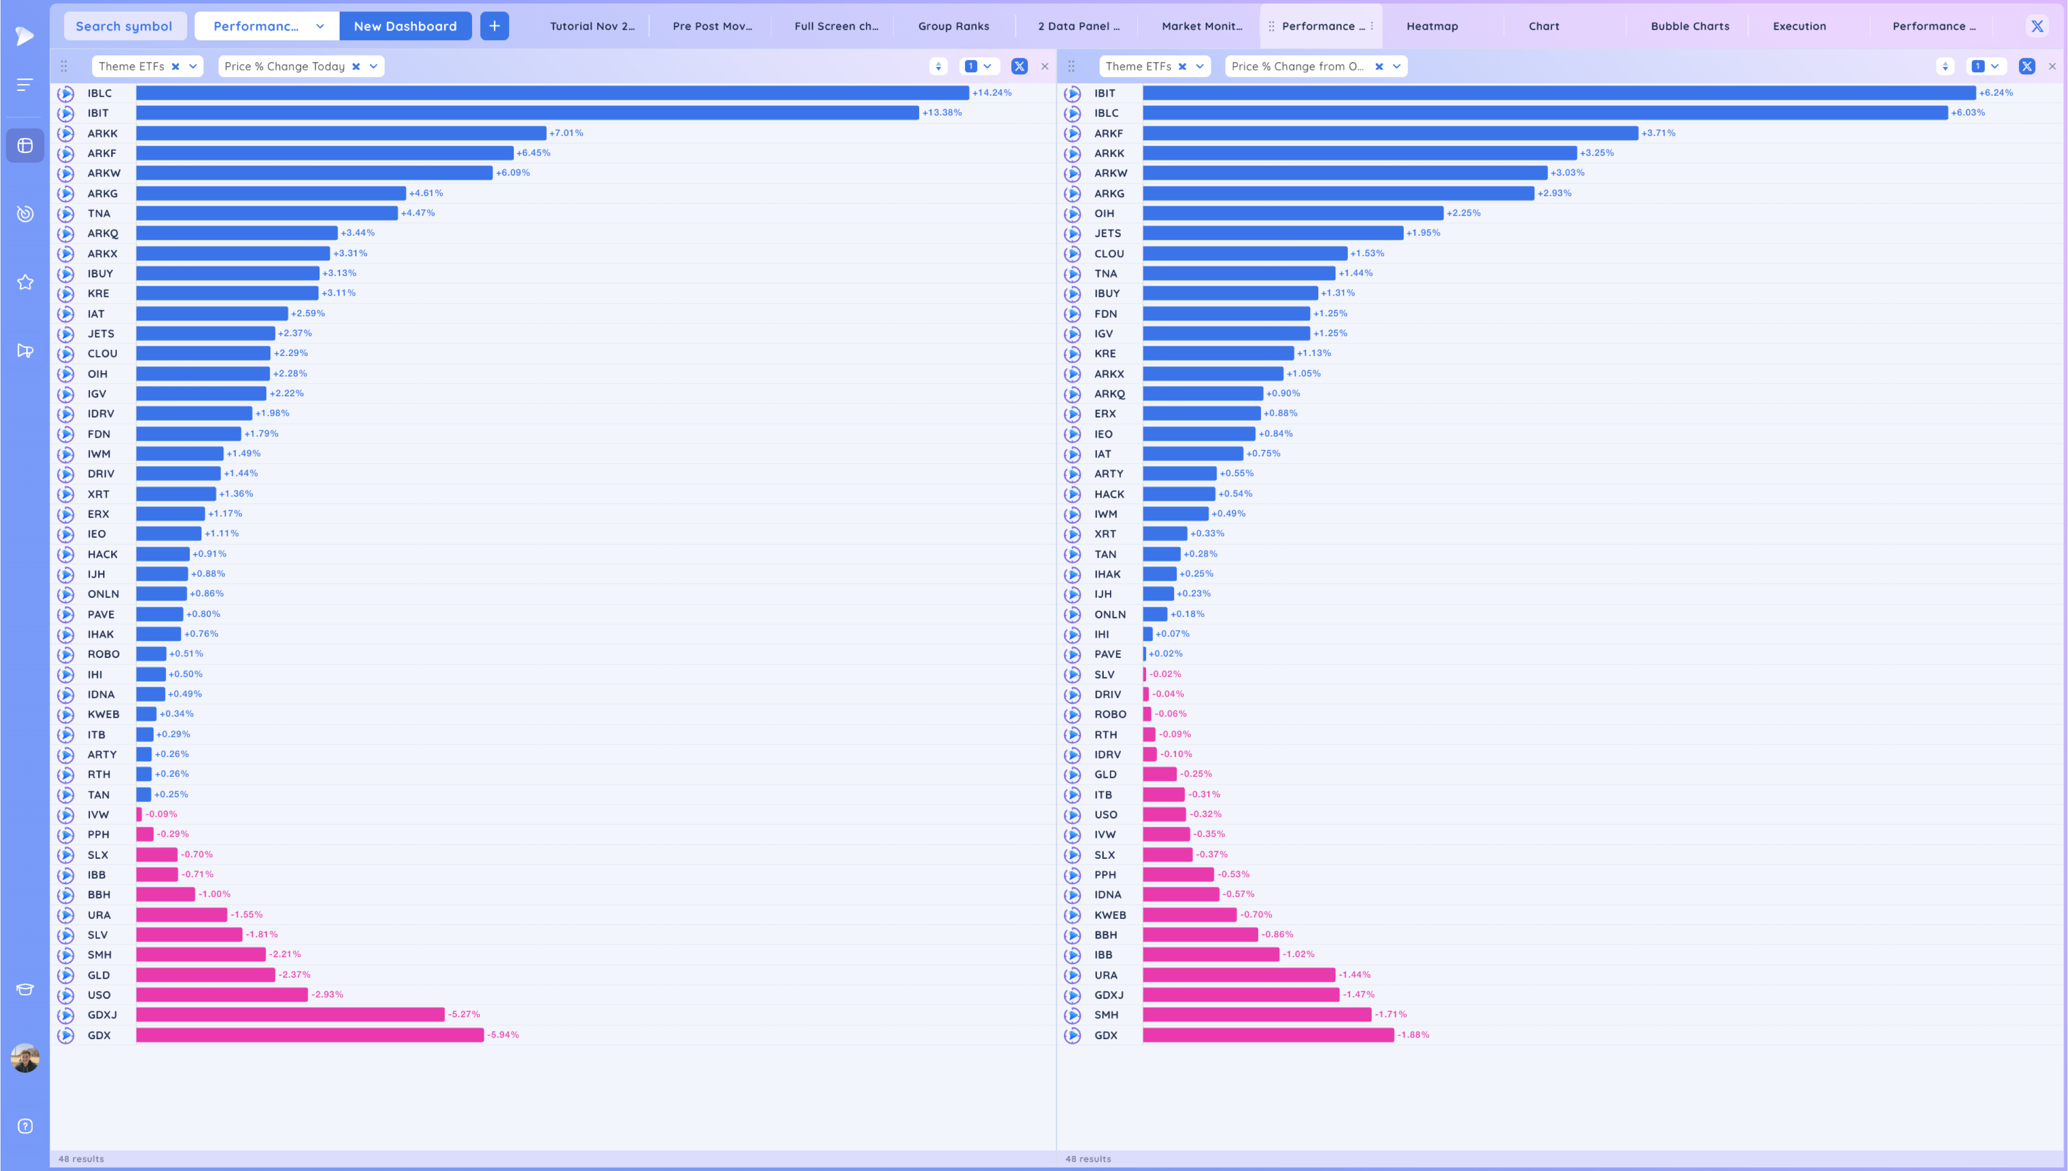Expand Price % Change Today dropdown

373,67
